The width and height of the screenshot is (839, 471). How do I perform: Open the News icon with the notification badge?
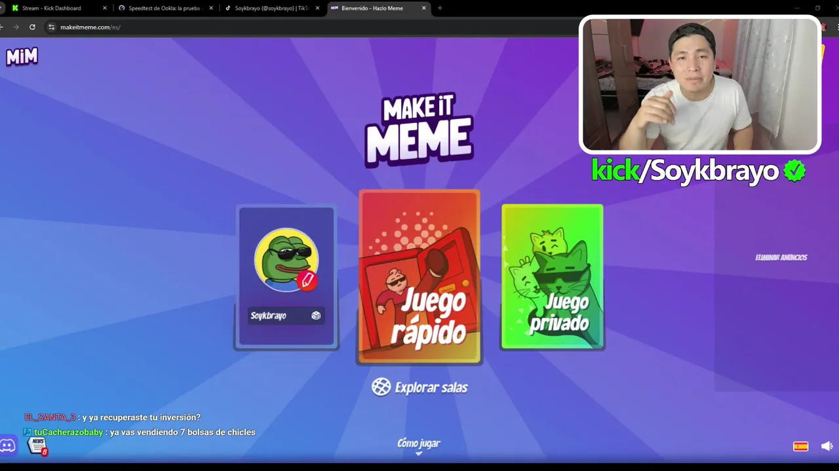pos(38,446)
